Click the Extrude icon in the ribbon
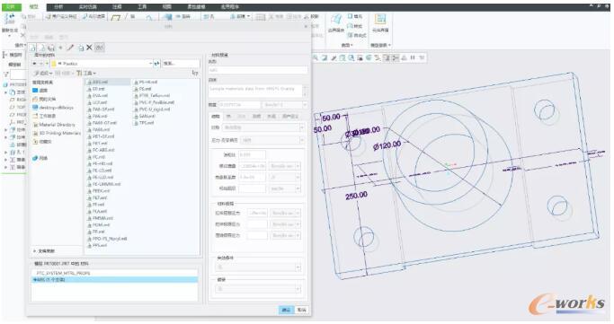The height and width of the screenshot is (324, 614). [167, 17]
